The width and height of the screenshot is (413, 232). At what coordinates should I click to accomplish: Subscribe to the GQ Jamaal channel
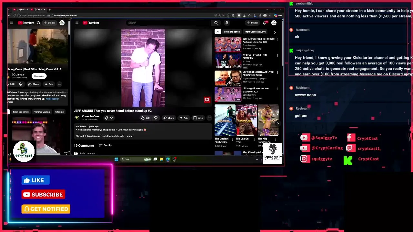[x=39, y=76]
